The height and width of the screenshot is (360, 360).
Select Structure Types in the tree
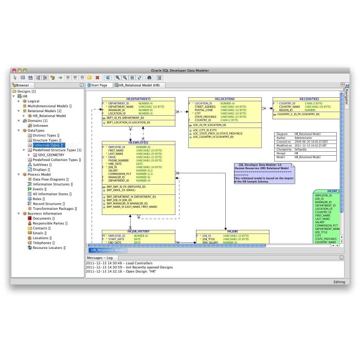[x=45, y=140]
